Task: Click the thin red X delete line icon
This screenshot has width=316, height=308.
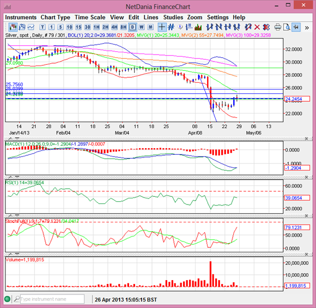Action: (x=257, y=27)
